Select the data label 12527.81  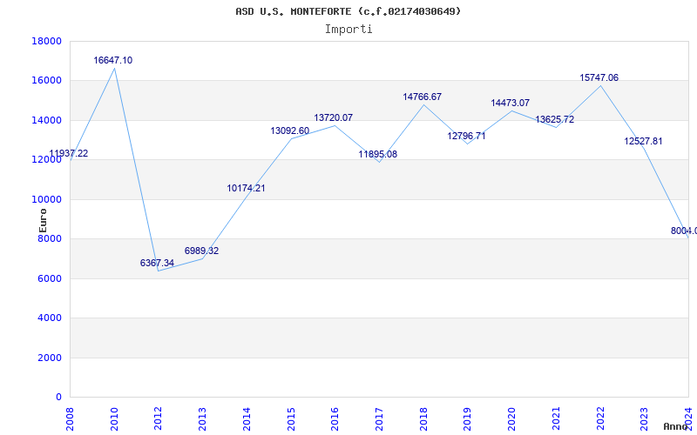(x=643, y=141)
